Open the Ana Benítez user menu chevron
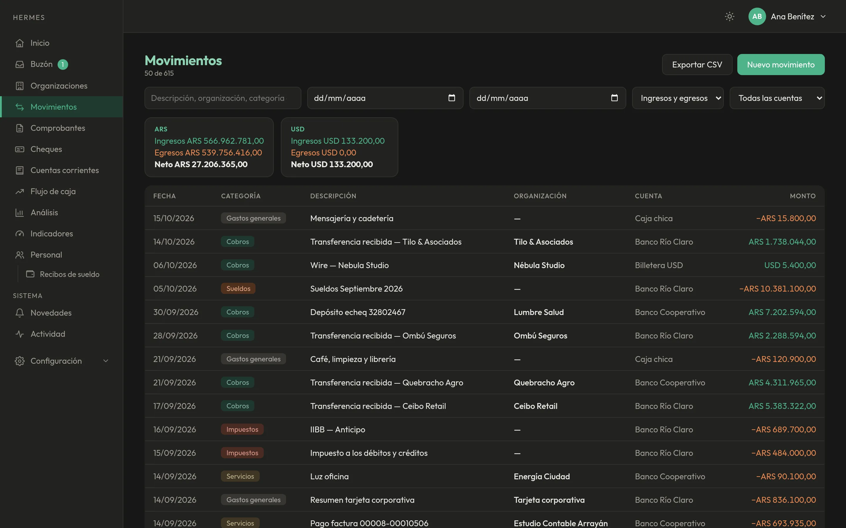This screenshot has height=528, width=846. point(823,16)
